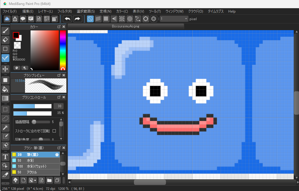Enable ellipse snap
Screen dimensions: 299x191
(x=146, y=19)
